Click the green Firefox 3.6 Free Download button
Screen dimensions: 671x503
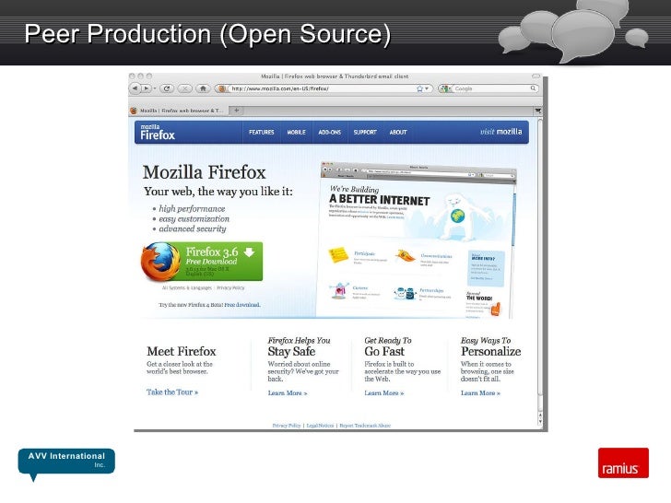202,262
